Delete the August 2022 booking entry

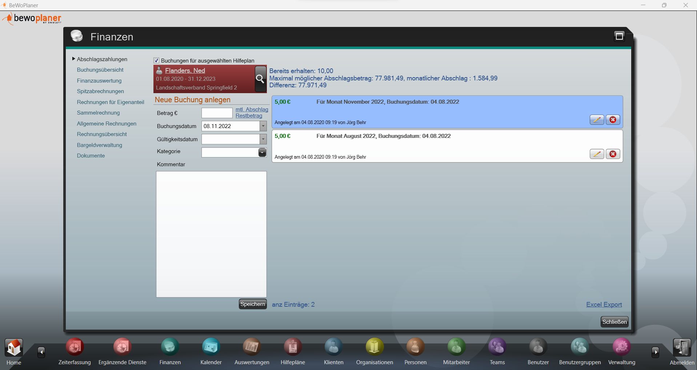(x=613, y=154)
